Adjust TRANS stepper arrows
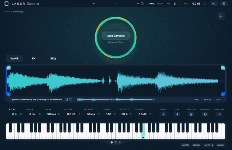This screenshot has width=232, height=150. coord(114,114)
